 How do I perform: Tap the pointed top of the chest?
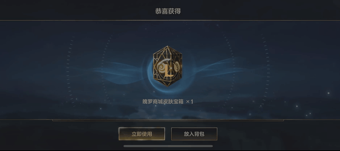(167, 47)
